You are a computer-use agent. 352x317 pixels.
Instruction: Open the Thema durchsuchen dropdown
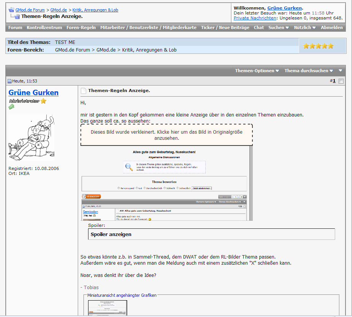click(x=309, y=71)
